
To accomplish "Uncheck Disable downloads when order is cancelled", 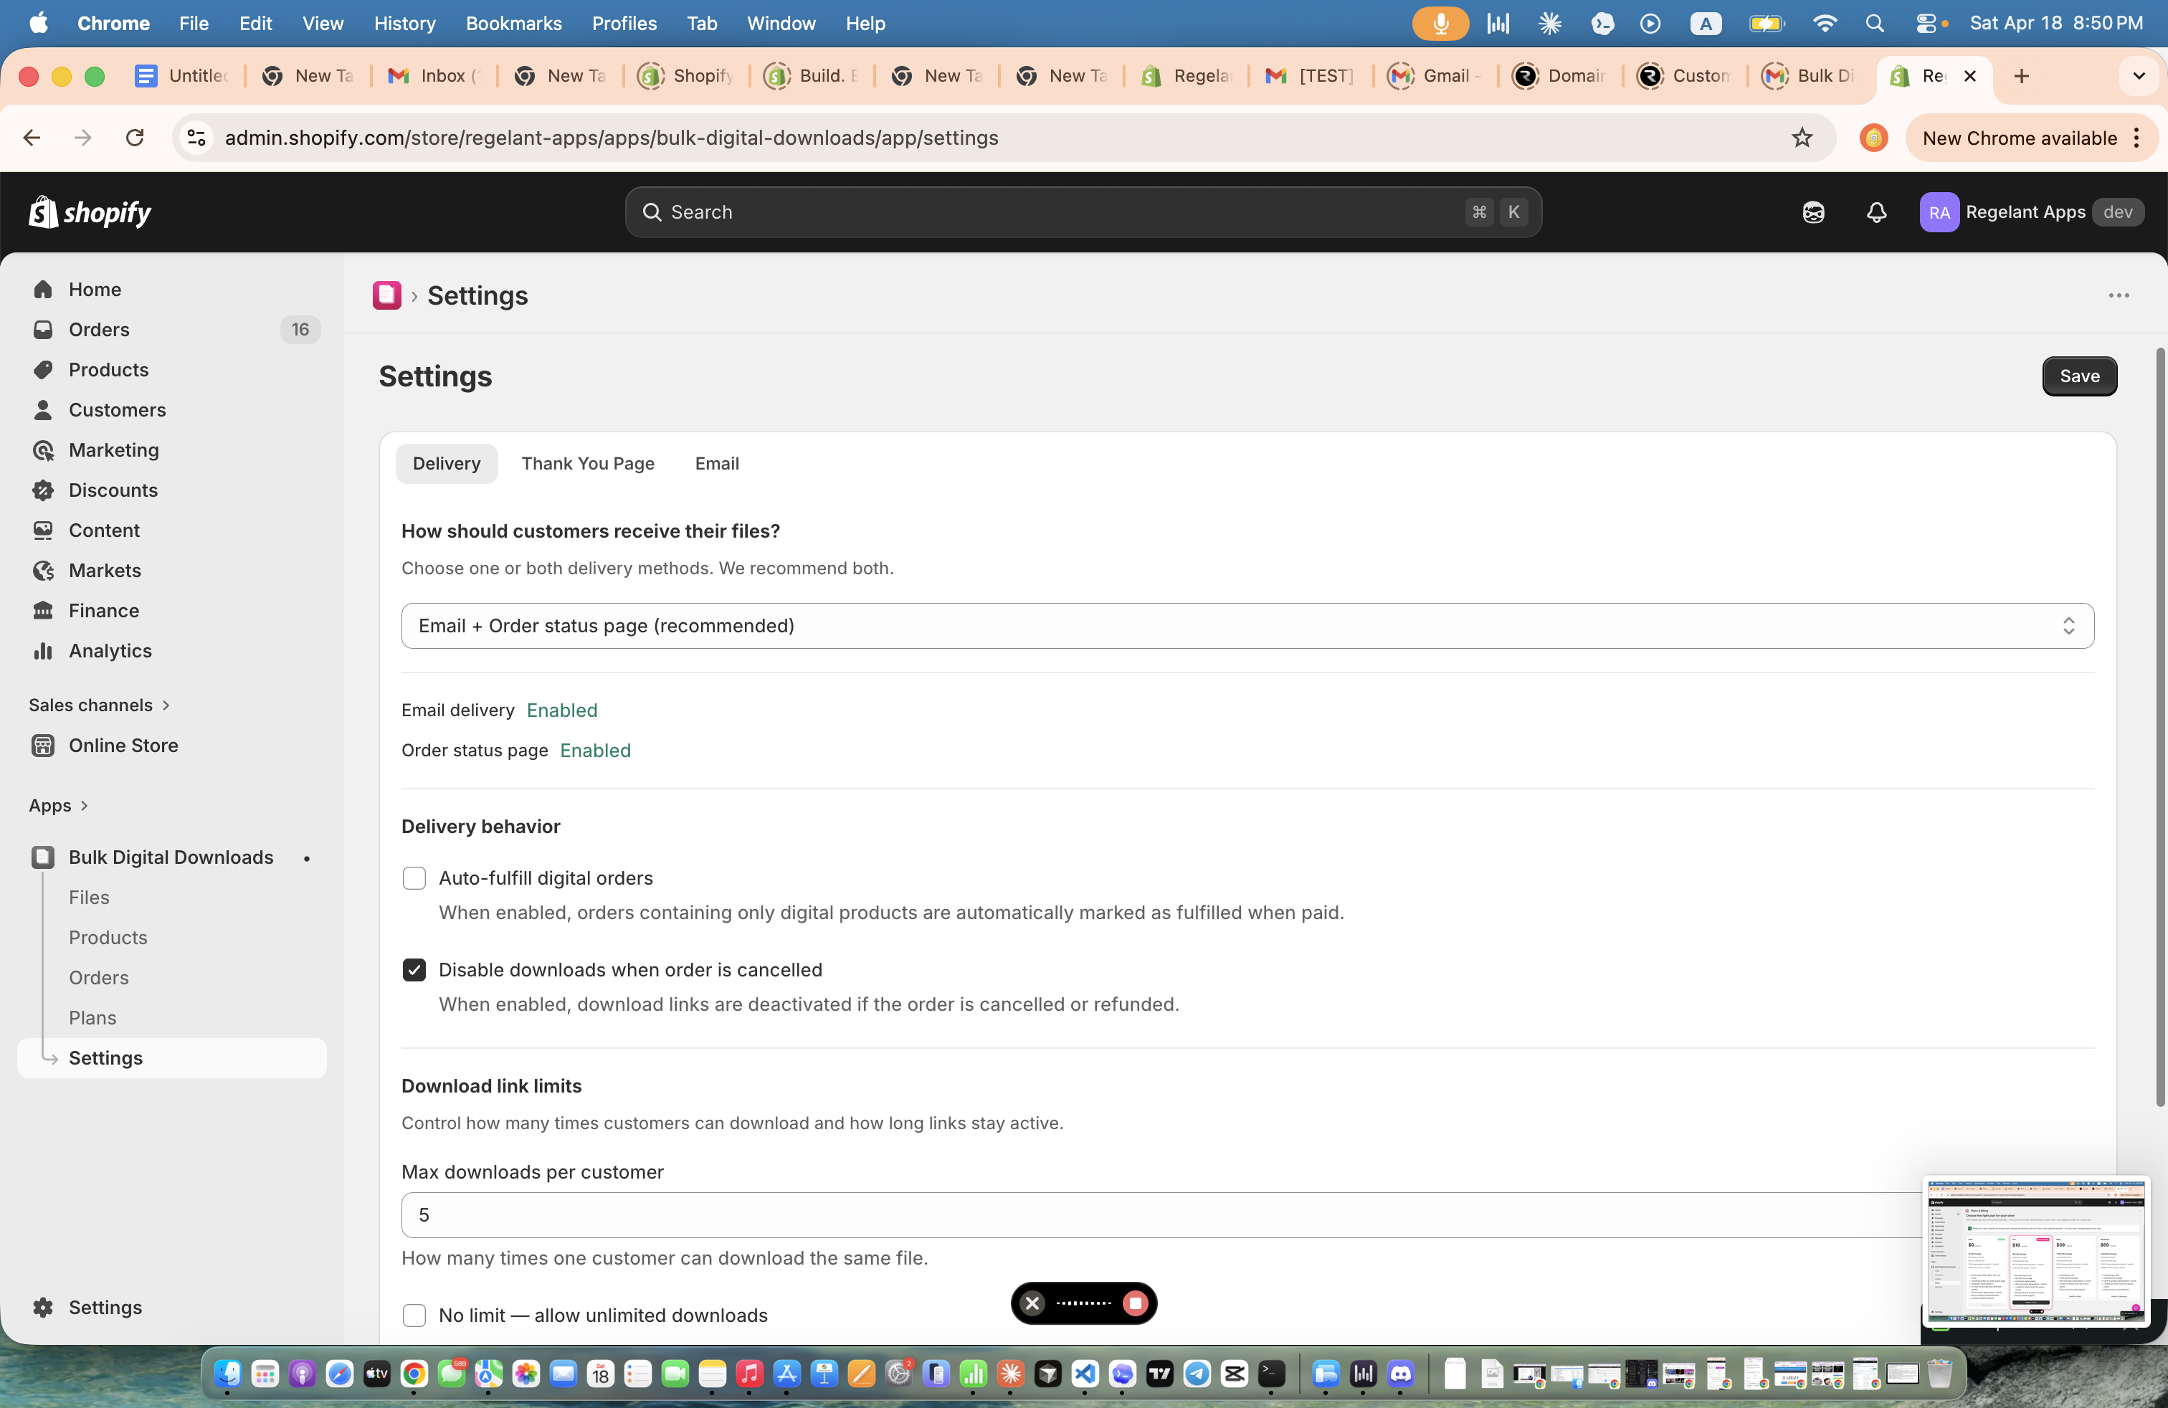I will point(414,969).
